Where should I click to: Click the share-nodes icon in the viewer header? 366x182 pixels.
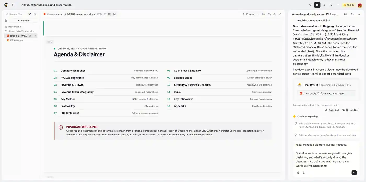click(109, 14)
